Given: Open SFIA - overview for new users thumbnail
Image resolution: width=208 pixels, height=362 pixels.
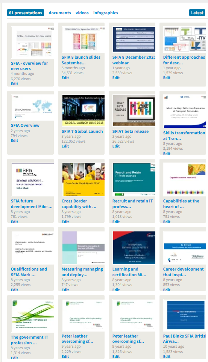Looking at the screenshot, I should (x=32, y=42).
